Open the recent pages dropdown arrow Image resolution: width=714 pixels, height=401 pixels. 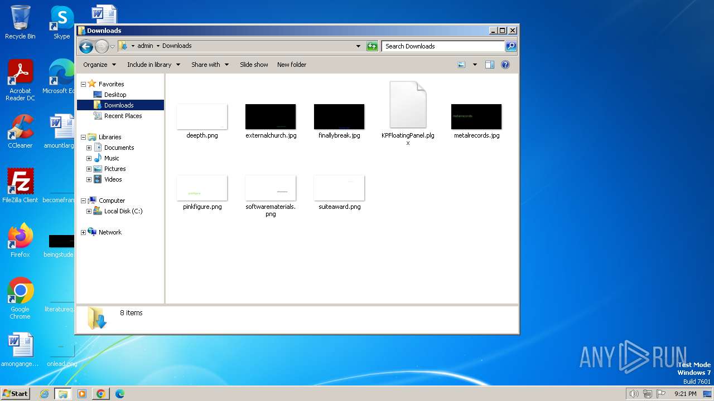point(112,46)
